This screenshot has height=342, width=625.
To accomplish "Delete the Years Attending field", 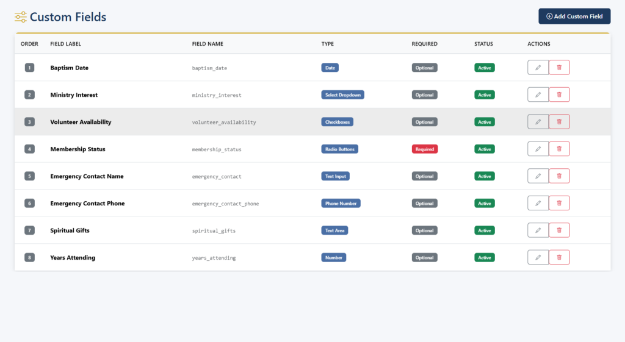I will 559,258.
